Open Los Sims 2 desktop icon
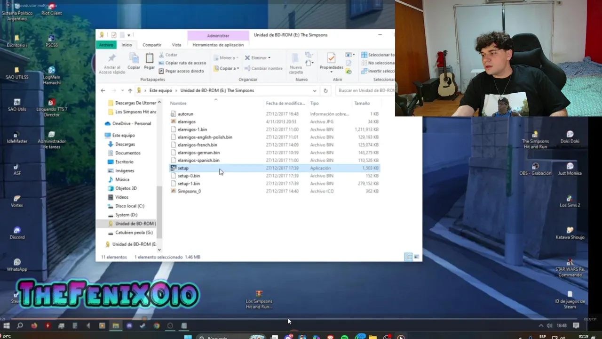Screen dimensions: 602x339 point(570,201)
